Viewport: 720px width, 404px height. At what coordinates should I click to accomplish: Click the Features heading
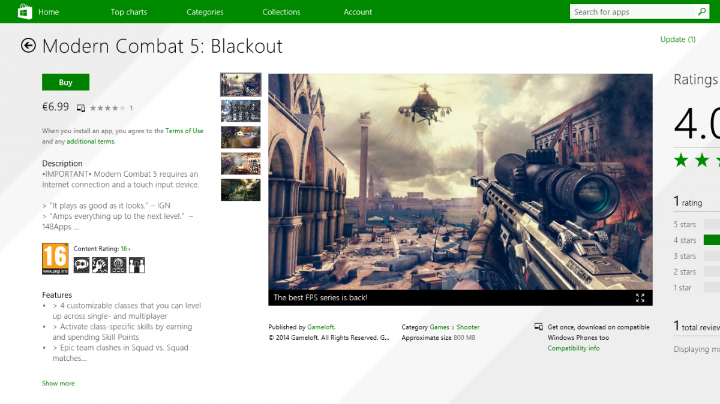[x=57, y=295]
